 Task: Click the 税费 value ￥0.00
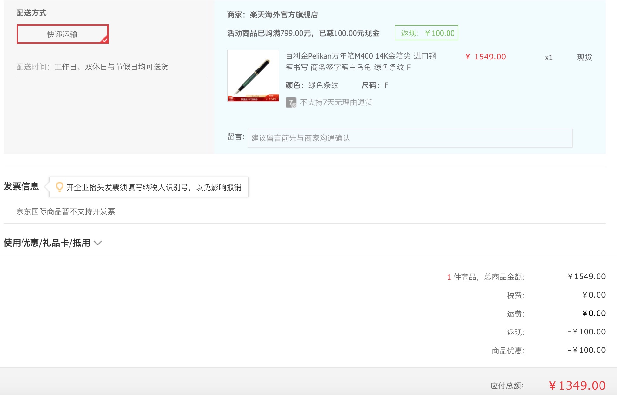[594, 295]
